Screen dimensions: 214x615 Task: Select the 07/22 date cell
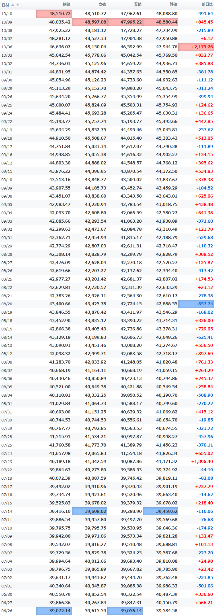click(x=7, y=470)
